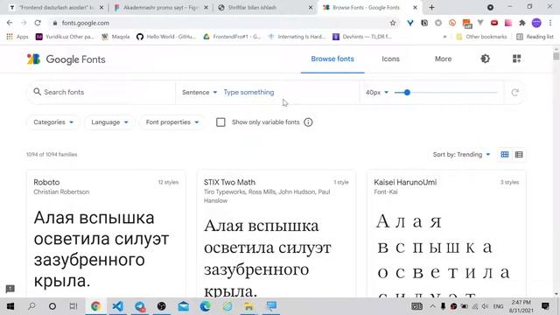Screen dimensions: 560x315
Task: Open the Icons tab
Action: pyautogui.click(x=390, y=59)
